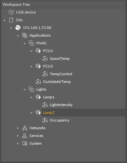Select the HVAC label
Viewport: 127px width, 163px height.
click(42, 43)
